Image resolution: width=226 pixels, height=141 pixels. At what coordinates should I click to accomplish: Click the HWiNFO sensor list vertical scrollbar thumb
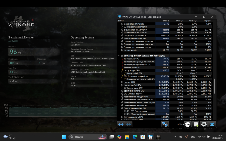[214, 86]
